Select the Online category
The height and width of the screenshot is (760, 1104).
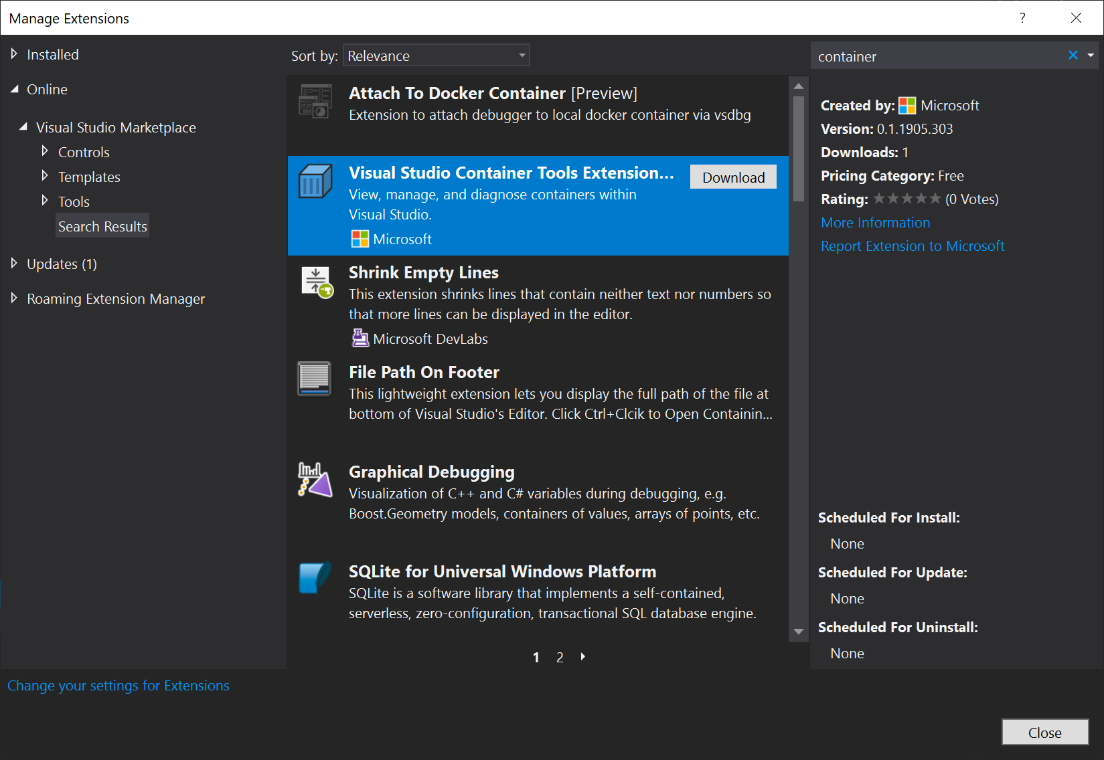coord(47,90)
